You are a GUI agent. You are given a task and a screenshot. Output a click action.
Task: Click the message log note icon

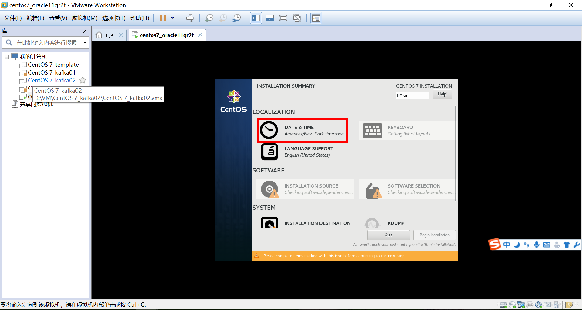pyautogui.click(x=569, y=305)
